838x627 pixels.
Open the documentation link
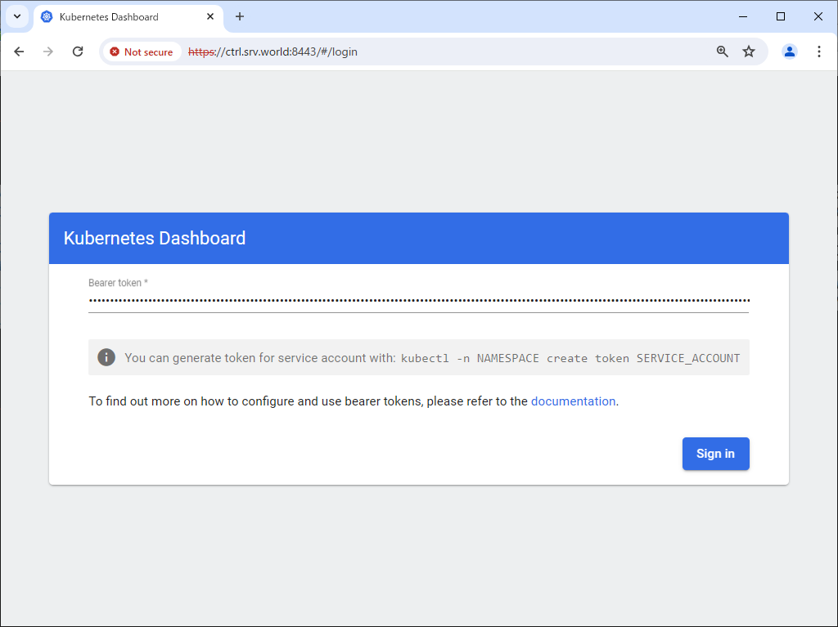pyautogui.click(x=573, y=401)
